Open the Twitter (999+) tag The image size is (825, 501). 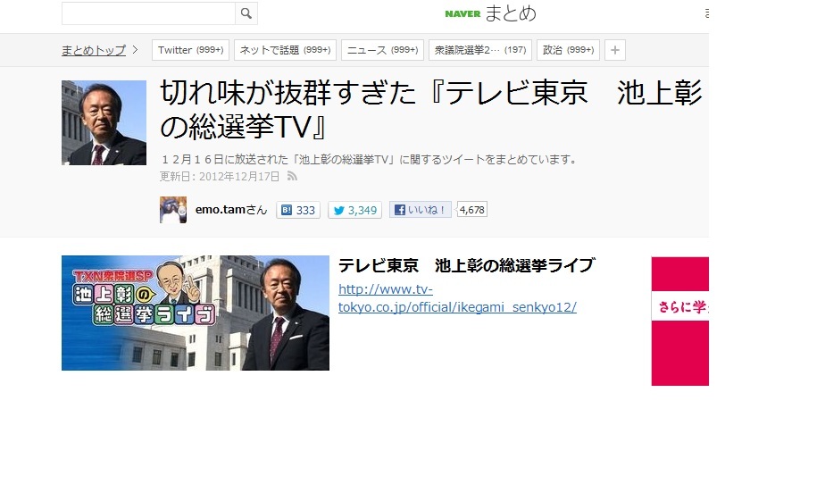pos(190,50)
